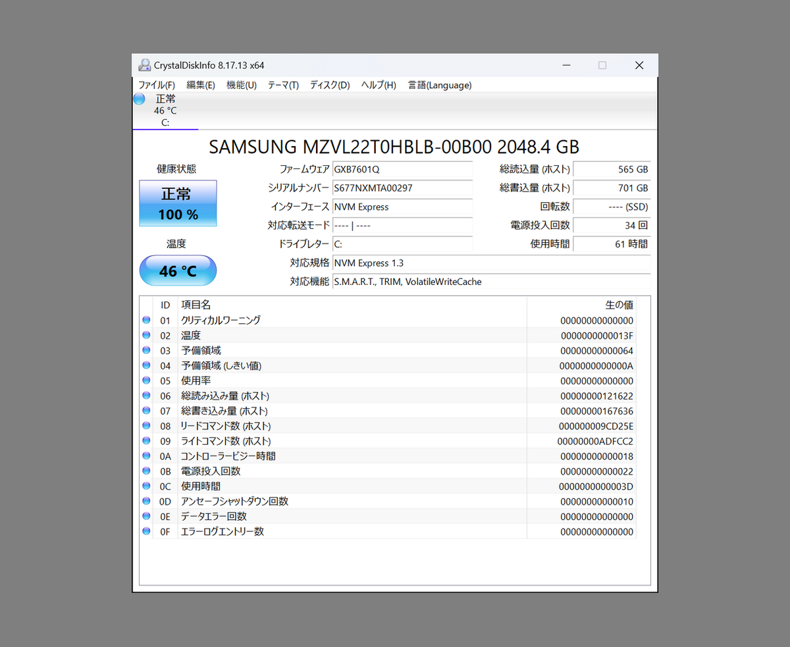Viewport: 790px width, 647px height.
Task: Select the raw value 0000000000003D
Action: pyautogui.click(x=596, y=486)
